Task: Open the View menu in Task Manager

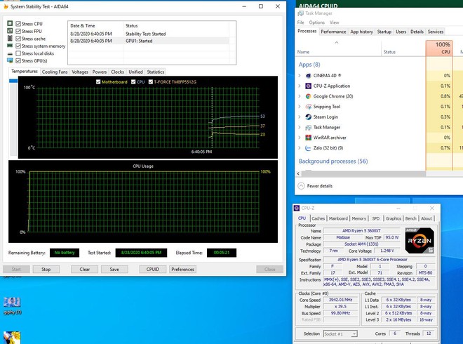Action: click(334, 22)
